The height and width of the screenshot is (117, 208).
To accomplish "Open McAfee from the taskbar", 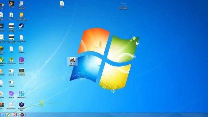I will tap(15, 115).
